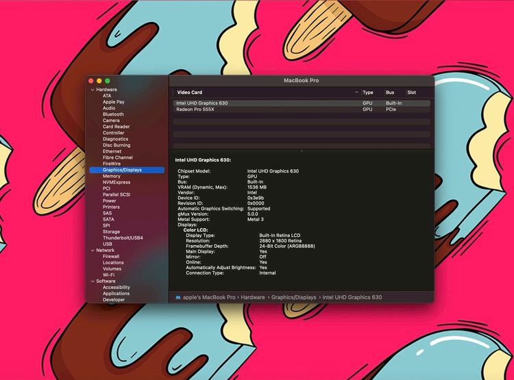Select the Radeon Pro 555X row
This screenshot has height=380, width=514.
(195, 110)
